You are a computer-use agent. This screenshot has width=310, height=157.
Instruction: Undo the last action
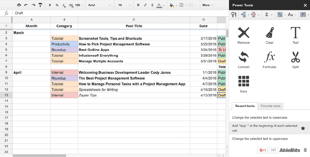tap(26, 5)
